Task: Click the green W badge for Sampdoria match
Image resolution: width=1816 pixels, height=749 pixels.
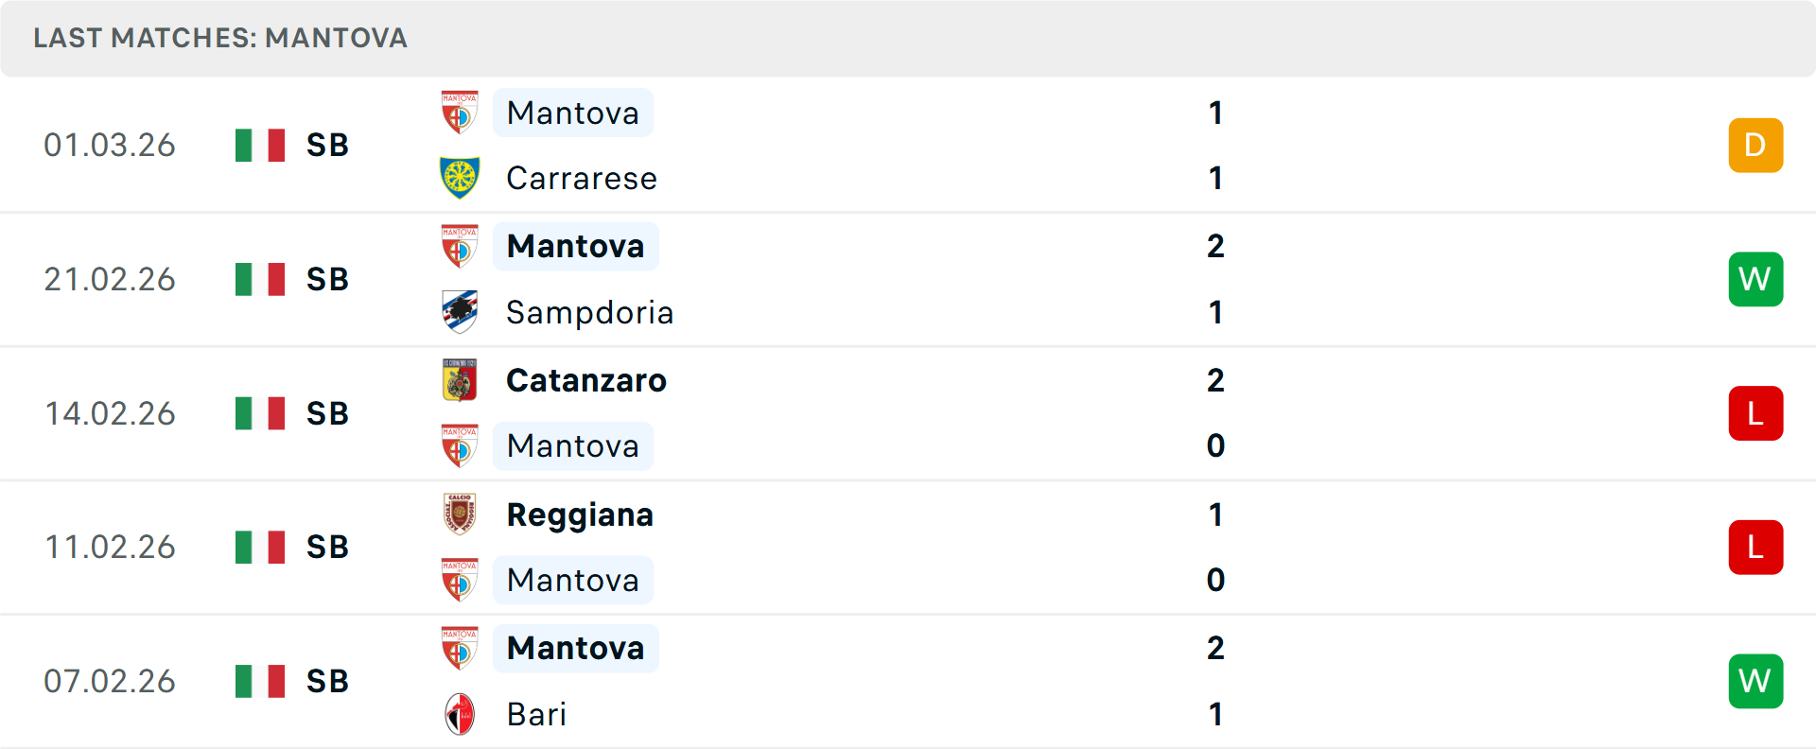Action: pos(1755,279)
